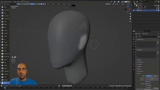
Task: Enable Face Sets checkbox in Remesh
Action: [x=146, y=87]
